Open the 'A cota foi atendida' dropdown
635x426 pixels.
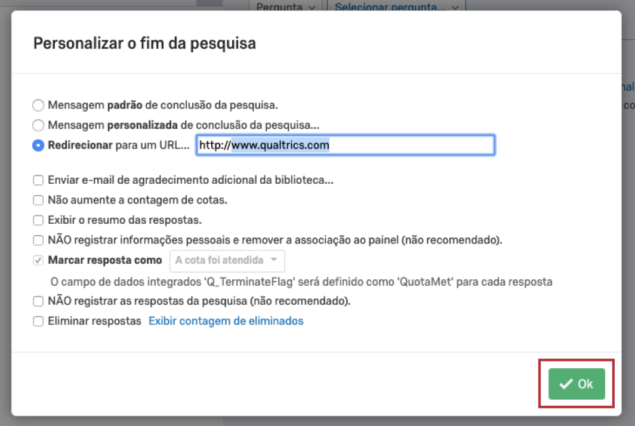pyautogui.click(x=227, y=261)
